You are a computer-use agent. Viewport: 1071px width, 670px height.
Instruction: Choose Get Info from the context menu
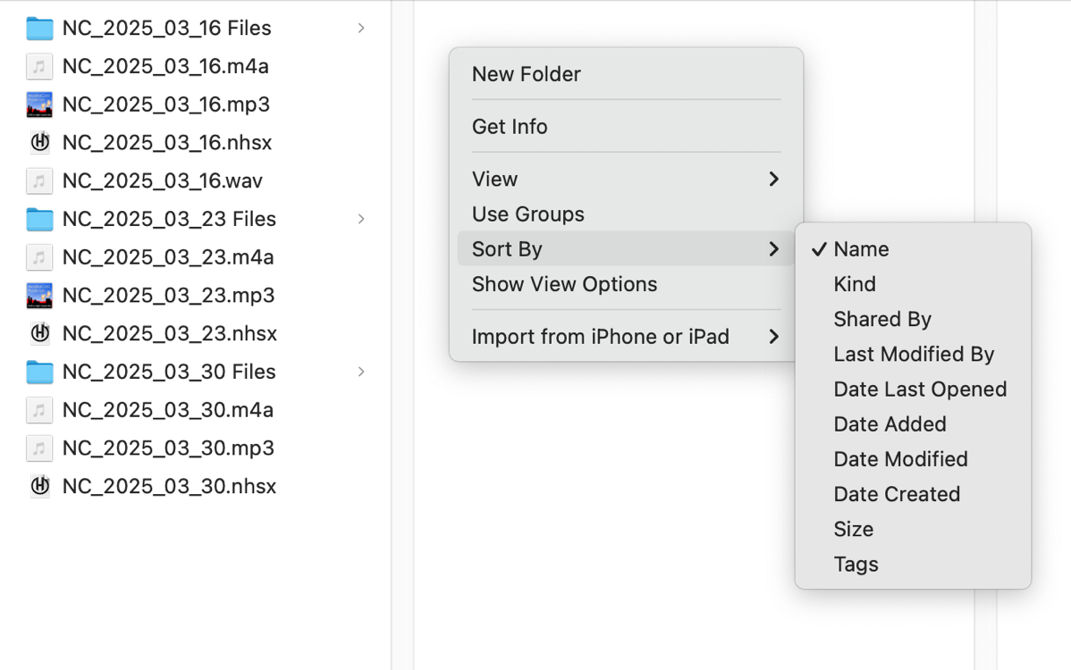510,127
